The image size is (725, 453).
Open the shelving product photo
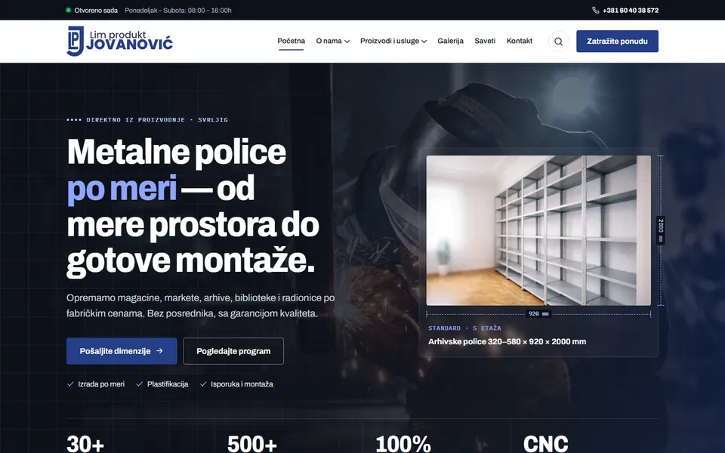tap(538, 230)
